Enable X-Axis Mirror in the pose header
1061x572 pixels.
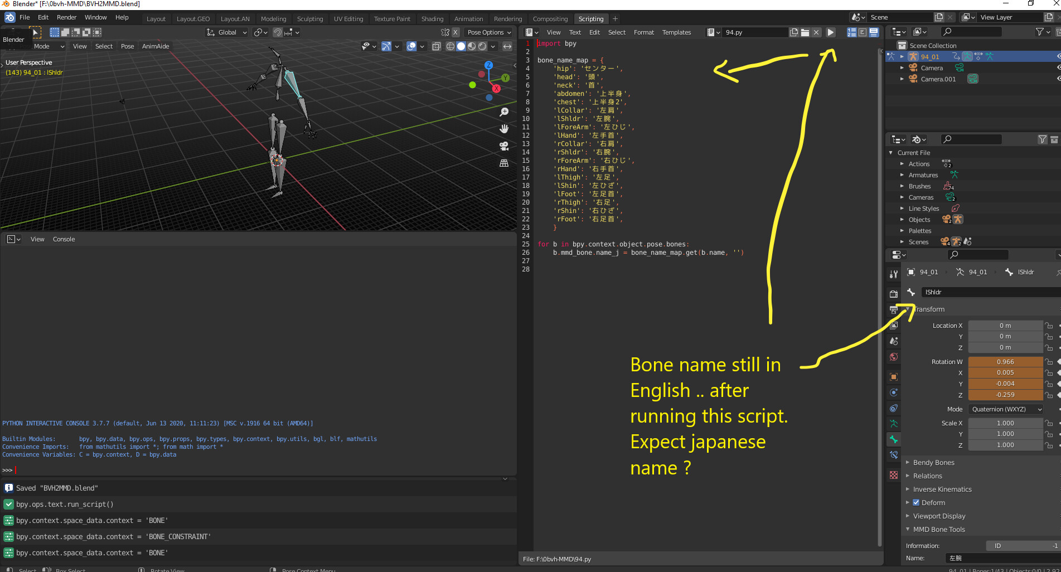[x=455, y=32]
